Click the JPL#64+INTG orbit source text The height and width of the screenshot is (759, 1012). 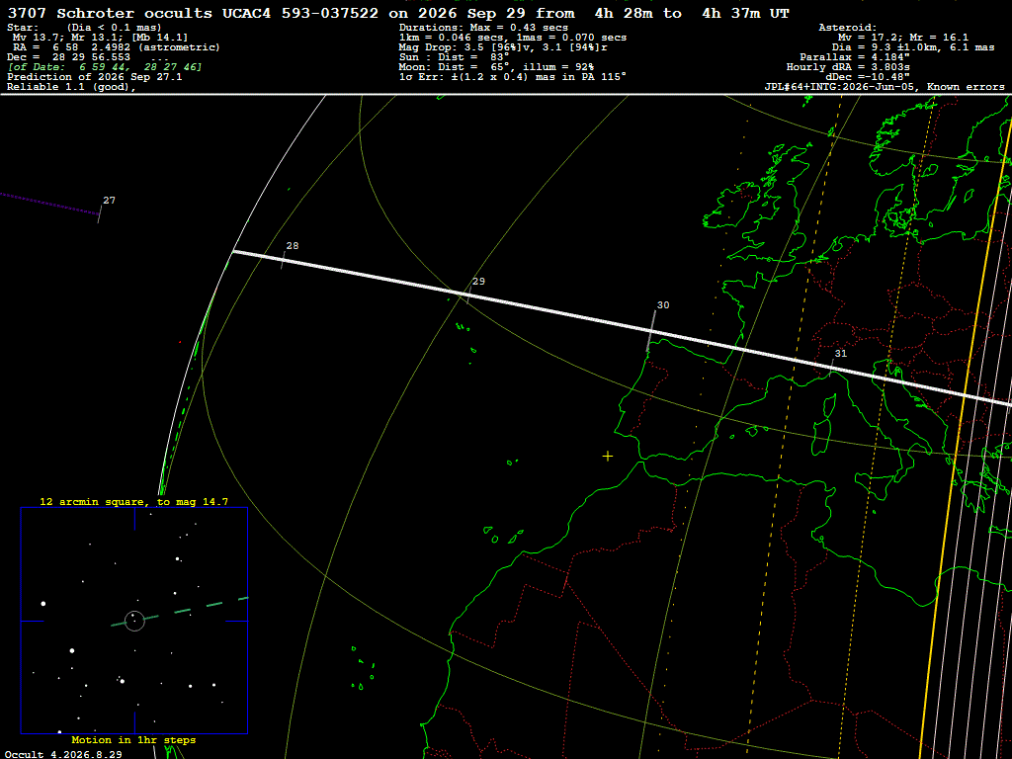(x=885, y=87)
